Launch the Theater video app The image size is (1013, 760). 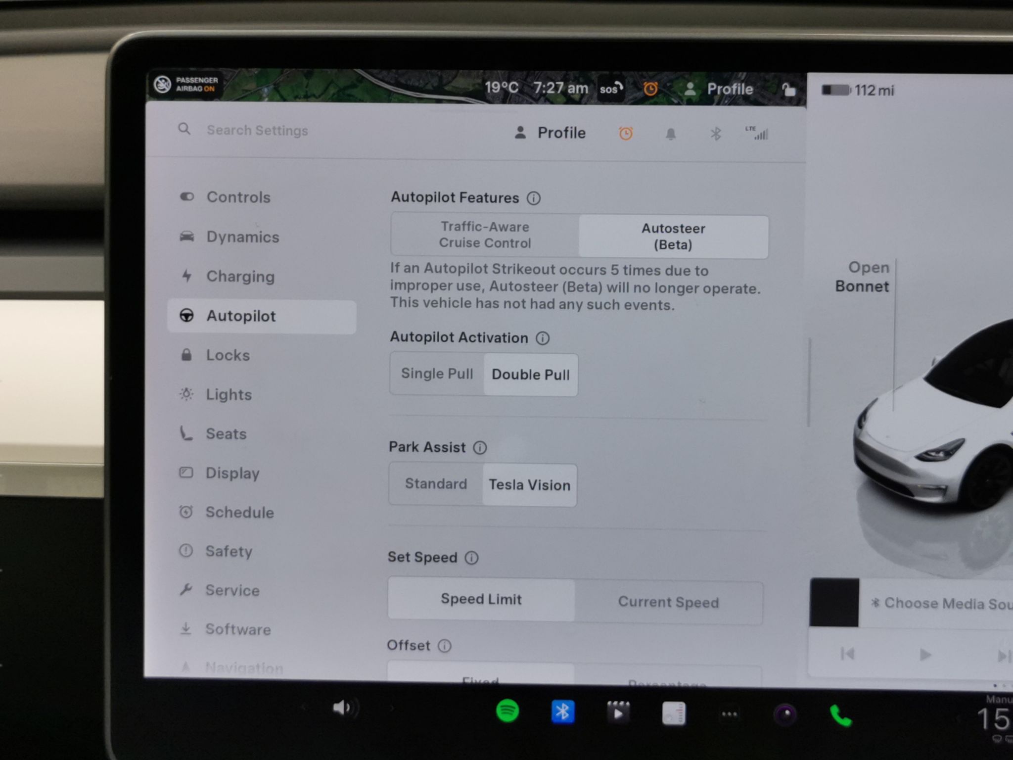click(618, 713)
